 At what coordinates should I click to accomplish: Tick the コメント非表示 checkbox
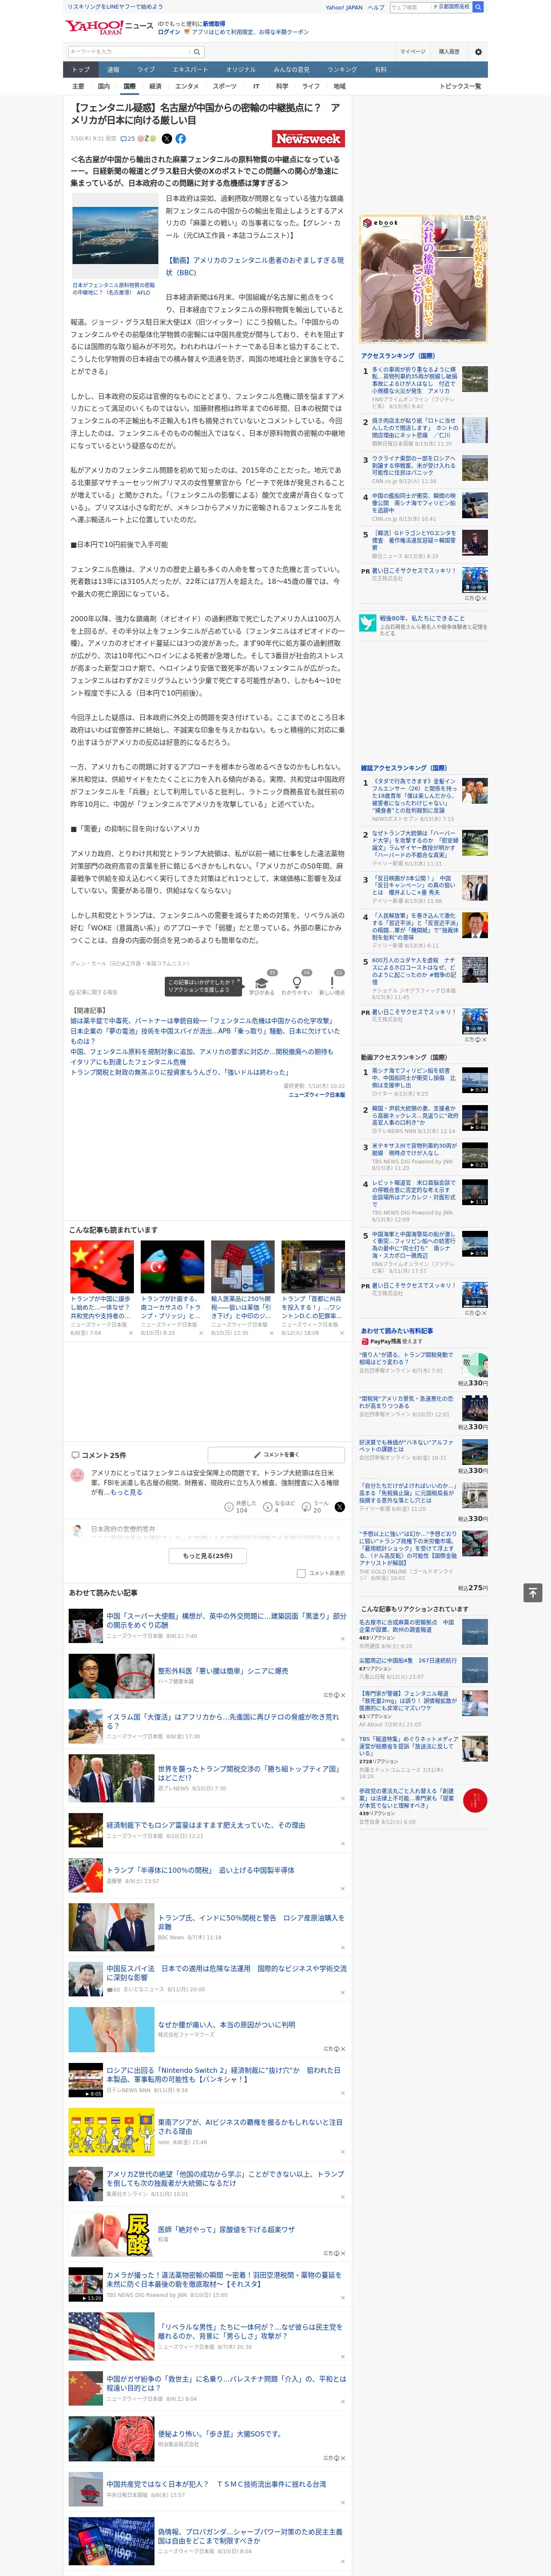click(301, 1573)
